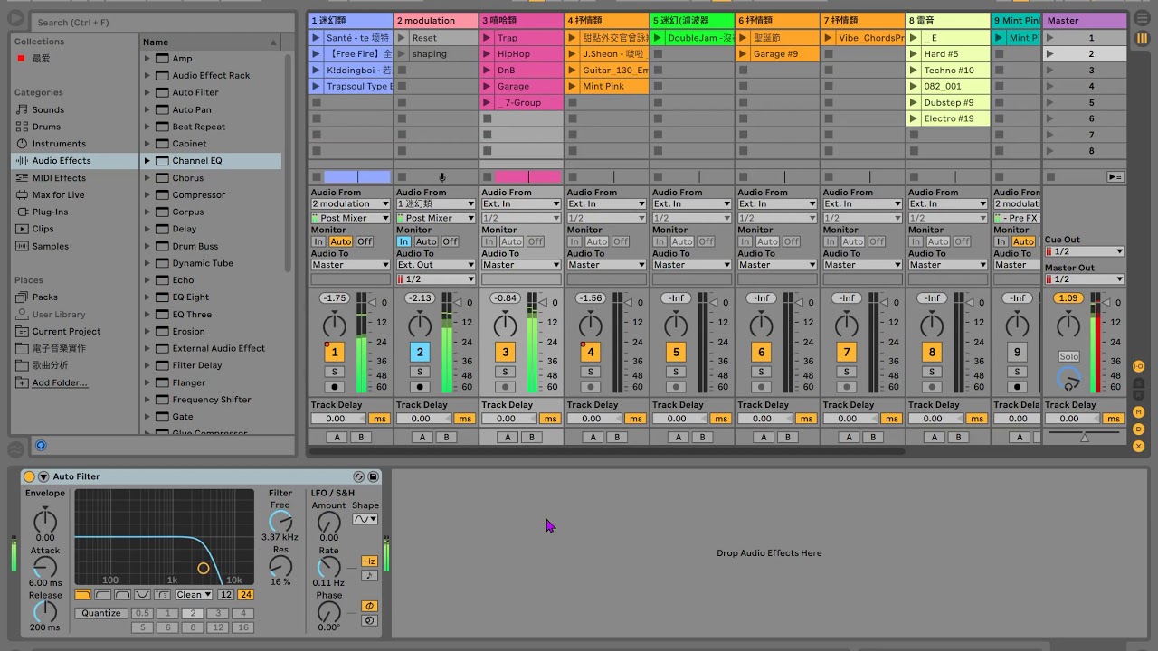Launch Master scene 2
The image size is (1158, 651).
(1049, 54)
